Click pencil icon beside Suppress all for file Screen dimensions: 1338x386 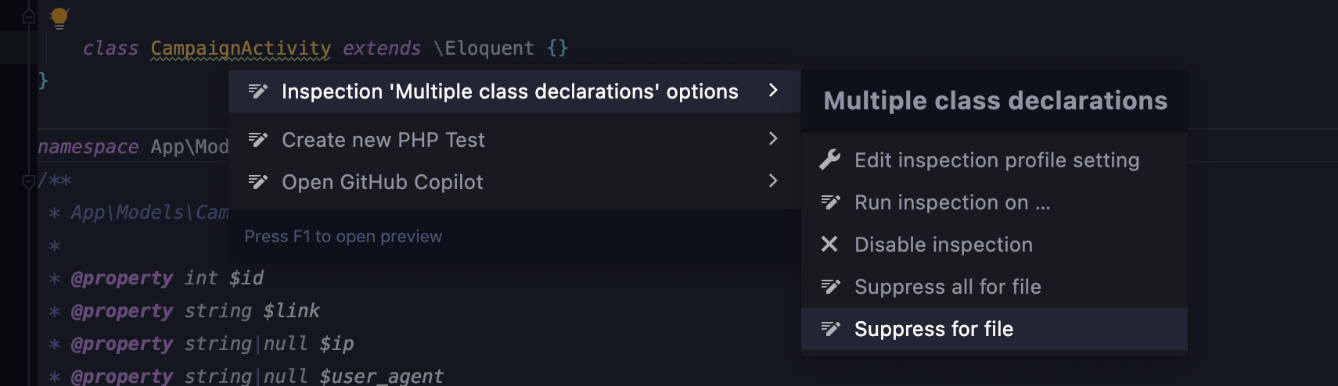830,287
